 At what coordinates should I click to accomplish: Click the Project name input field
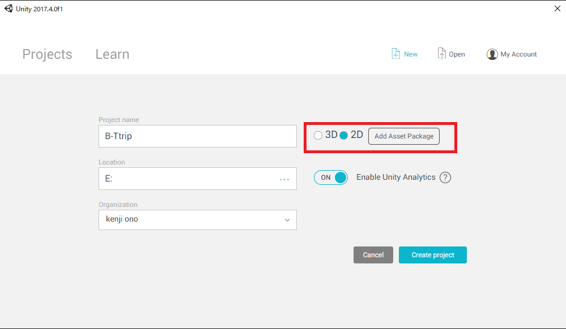coord(198,136)
